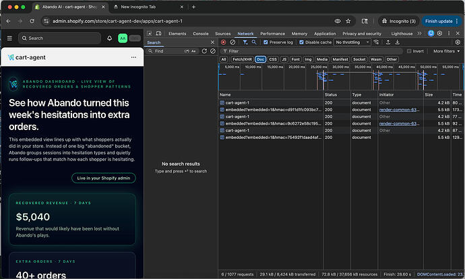This screenshot has height=279, width=465.
Task: Enable the Invert filter checkbox
Action: click(409, 51)
